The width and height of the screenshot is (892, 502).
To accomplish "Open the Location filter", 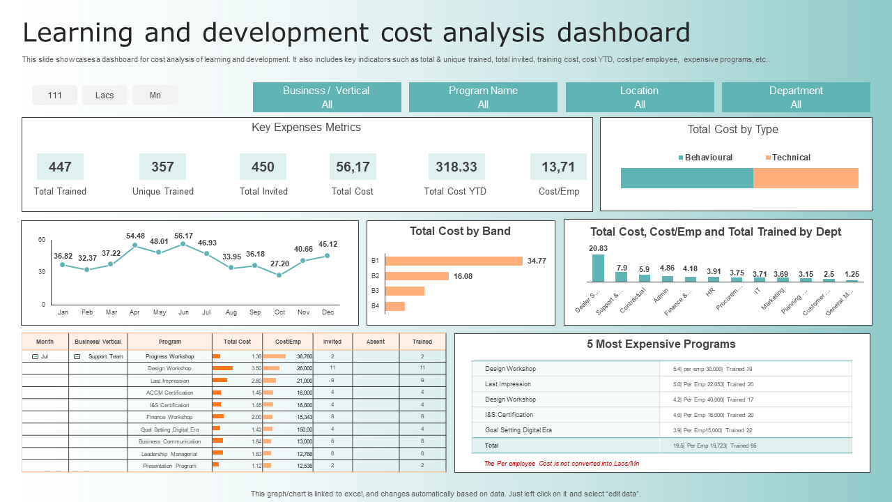I will pyautogui.click(x=640, y=98).
